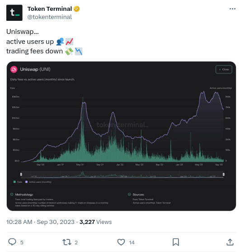The height and width of the screenshot is (252, 240).
Task: Toggle Active users (monthly) legend series
Action: (38, 182)
